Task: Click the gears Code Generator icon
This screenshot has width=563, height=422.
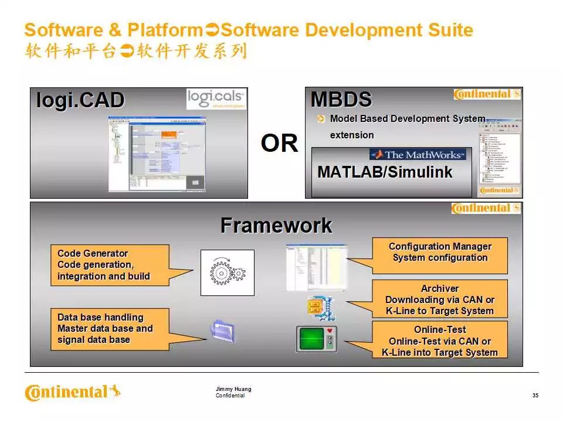Action: click(x=228, y=273)
